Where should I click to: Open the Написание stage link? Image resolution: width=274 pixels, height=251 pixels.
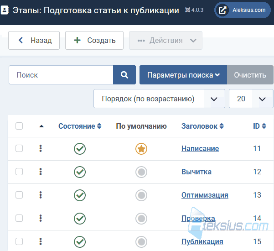point(200,148)
